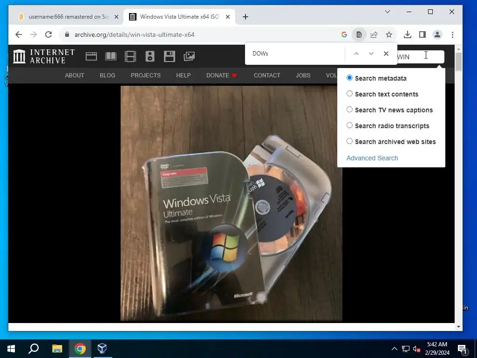This screenshot has width=477, height=358.
Task: Click the find-in-page magnifier icon in address bar
Action: click(x=359, y=34)
